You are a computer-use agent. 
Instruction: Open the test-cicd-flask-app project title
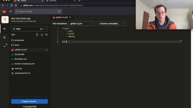(x=21, y=18)
